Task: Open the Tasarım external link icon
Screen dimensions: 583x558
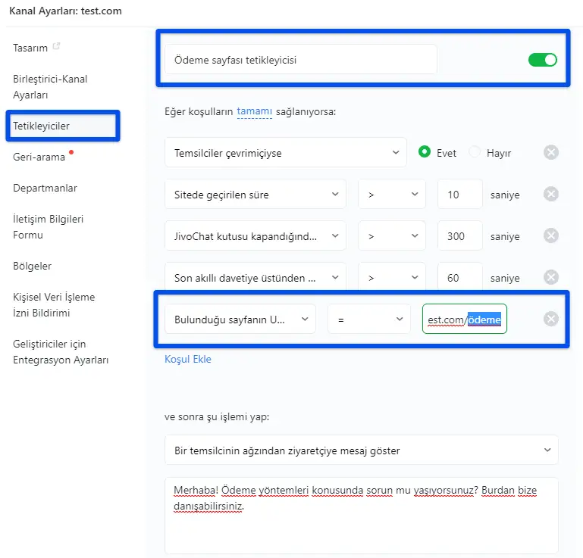Action: pyautogui.click(x=56, y=47)
